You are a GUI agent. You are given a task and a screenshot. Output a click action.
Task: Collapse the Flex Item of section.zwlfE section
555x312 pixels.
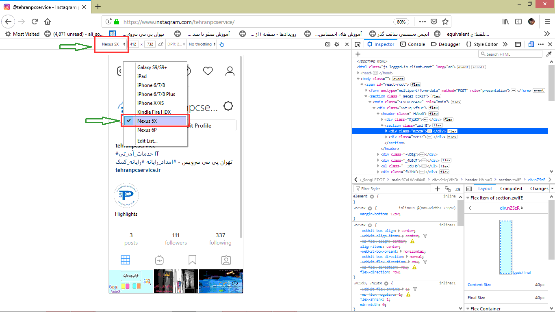click(468, 198)
